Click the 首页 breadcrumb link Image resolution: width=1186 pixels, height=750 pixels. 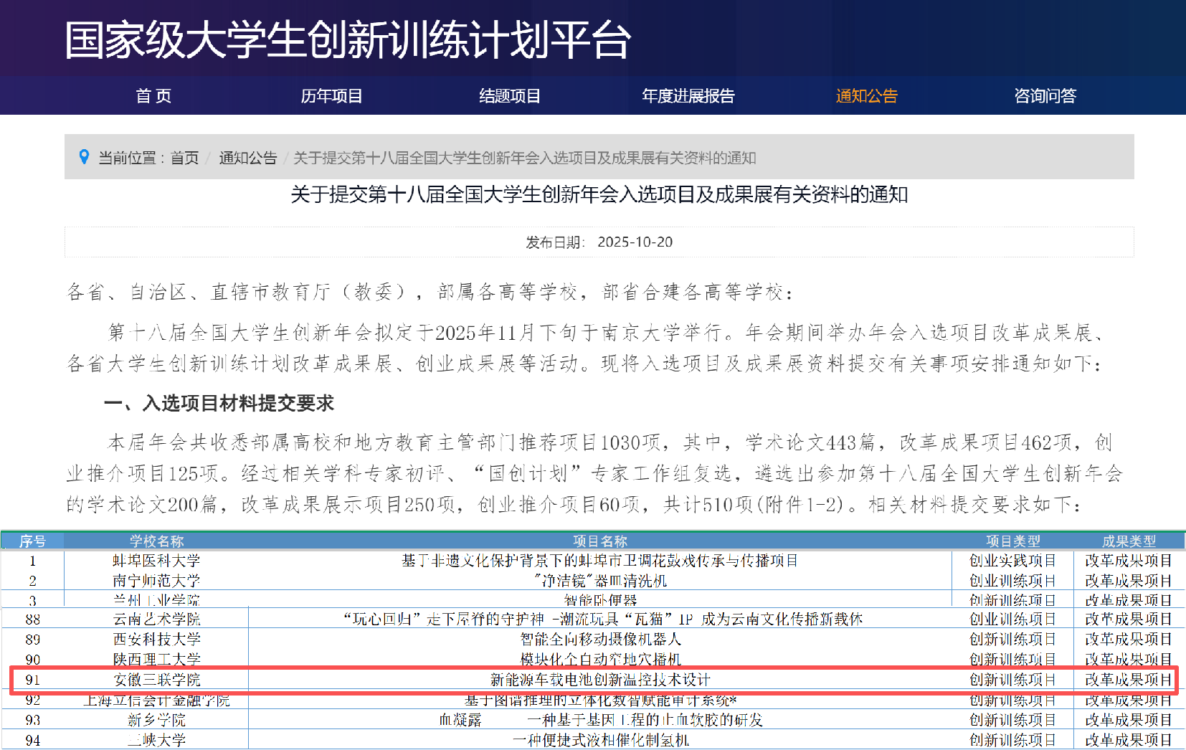(184, 158)
